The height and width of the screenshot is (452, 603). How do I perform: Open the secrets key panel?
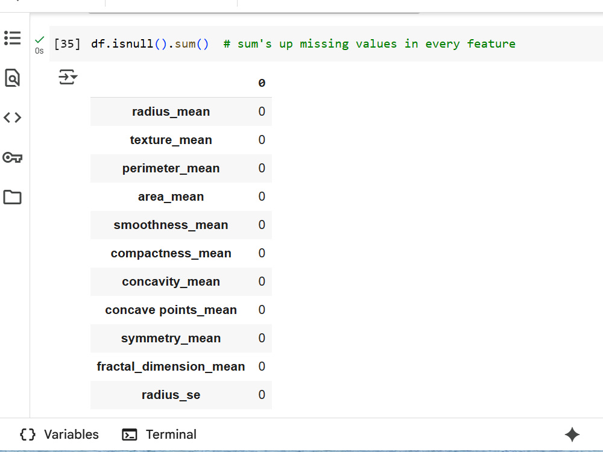tap(12, 157)
